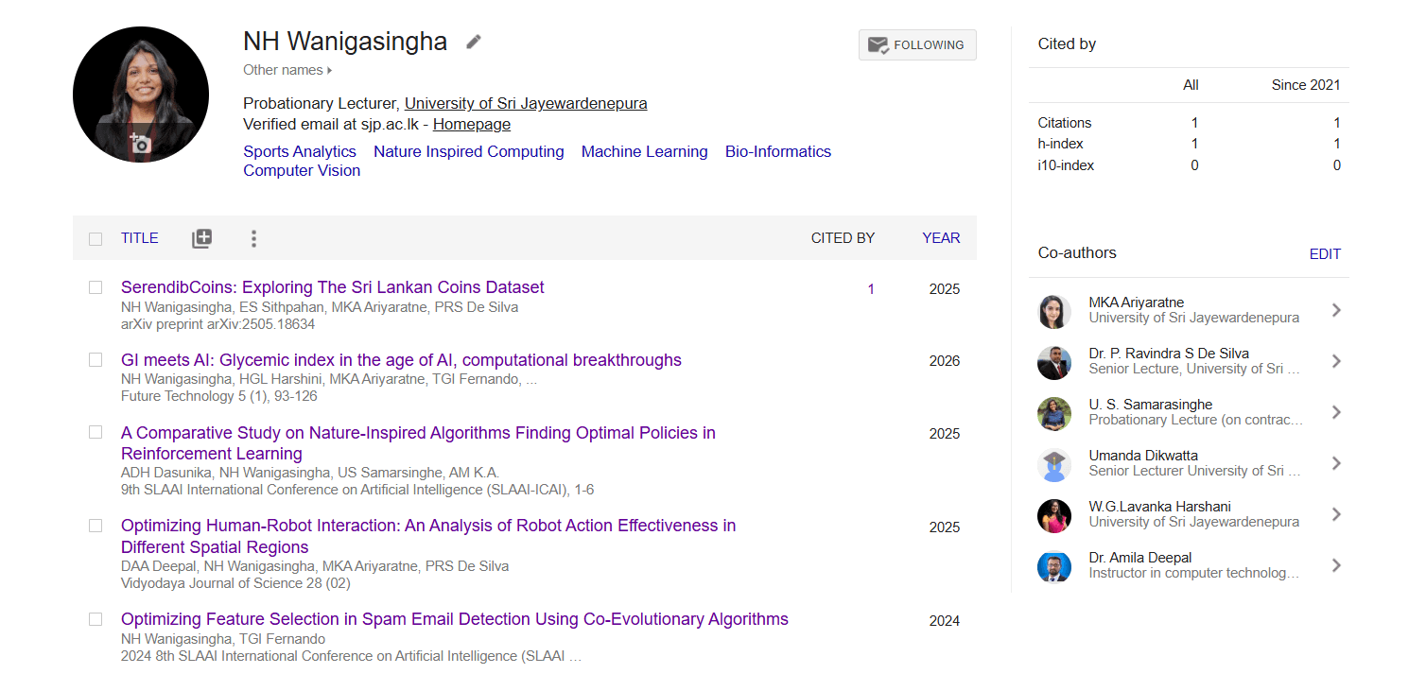This screenshot has height=674, width=1426.
Task: Check the Optimizing Human-Robot Interaction article checkbox
Action: tap(95, 526)
